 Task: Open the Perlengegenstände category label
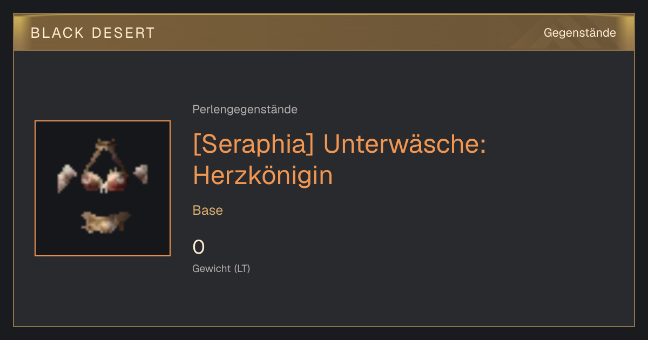(245, 110)
